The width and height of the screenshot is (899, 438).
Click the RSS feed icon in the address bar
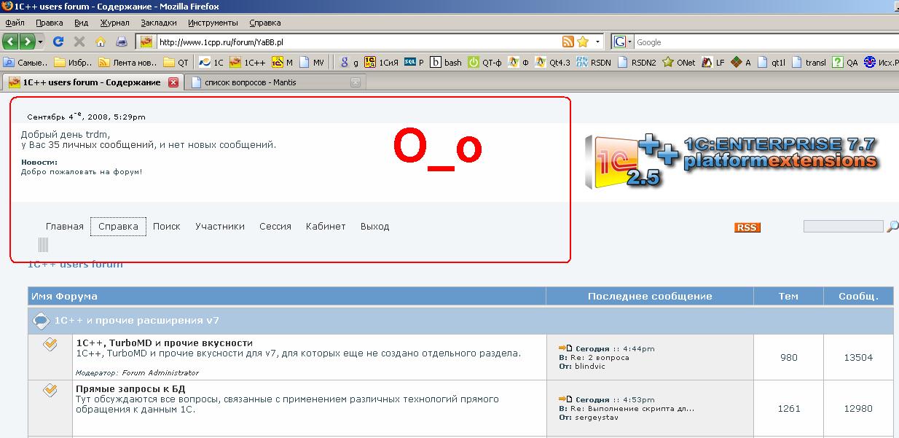click(568, 42)
